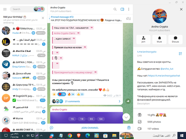Add the star reaction
186x139 pixels.
pyautogui.click(x=54, y=95)
